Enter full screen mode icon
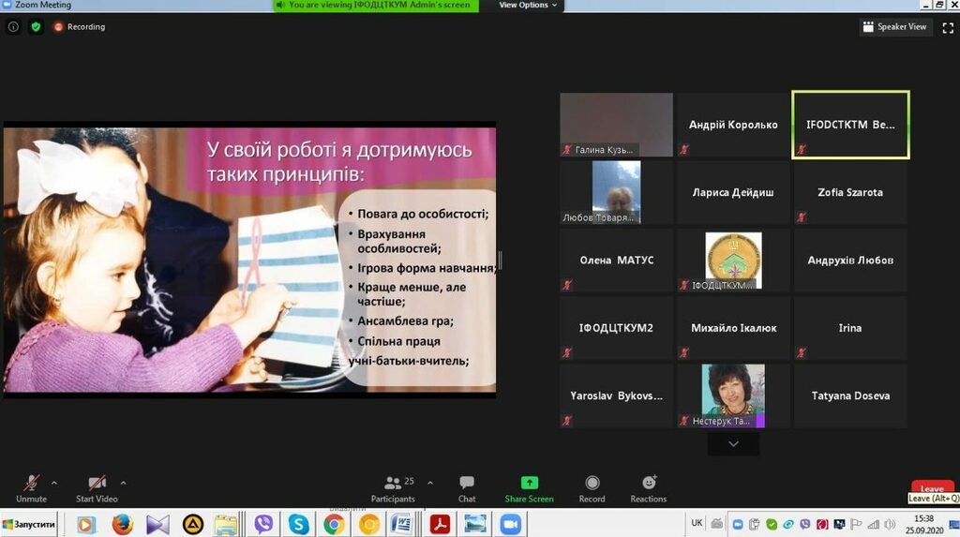The width and height of the screenshot is (960, 537). pyautogui.click(x=947, y=27)
